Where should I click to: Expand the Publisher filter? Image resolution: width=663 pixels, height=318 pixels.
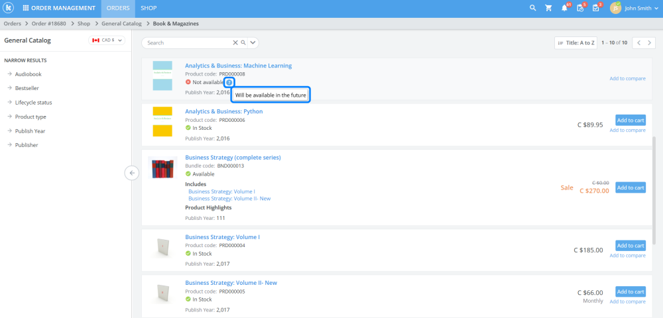pos(27,145)
